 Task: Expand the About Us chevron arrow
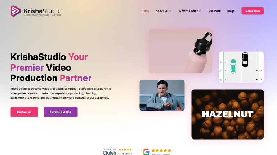pos(170,11)
